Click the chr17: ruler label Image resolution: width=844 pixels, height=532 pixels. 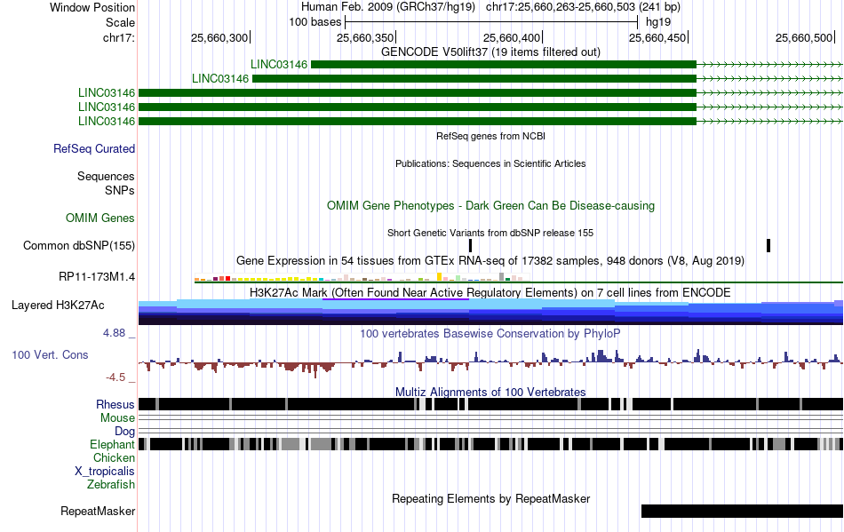click(x=119, y=37)
